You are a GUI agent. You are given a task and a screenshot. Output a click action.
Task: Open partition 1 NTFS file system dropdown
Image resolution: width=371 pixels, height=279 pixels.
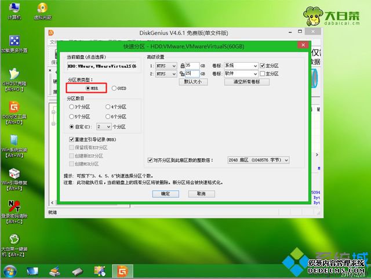coord(166,66)
